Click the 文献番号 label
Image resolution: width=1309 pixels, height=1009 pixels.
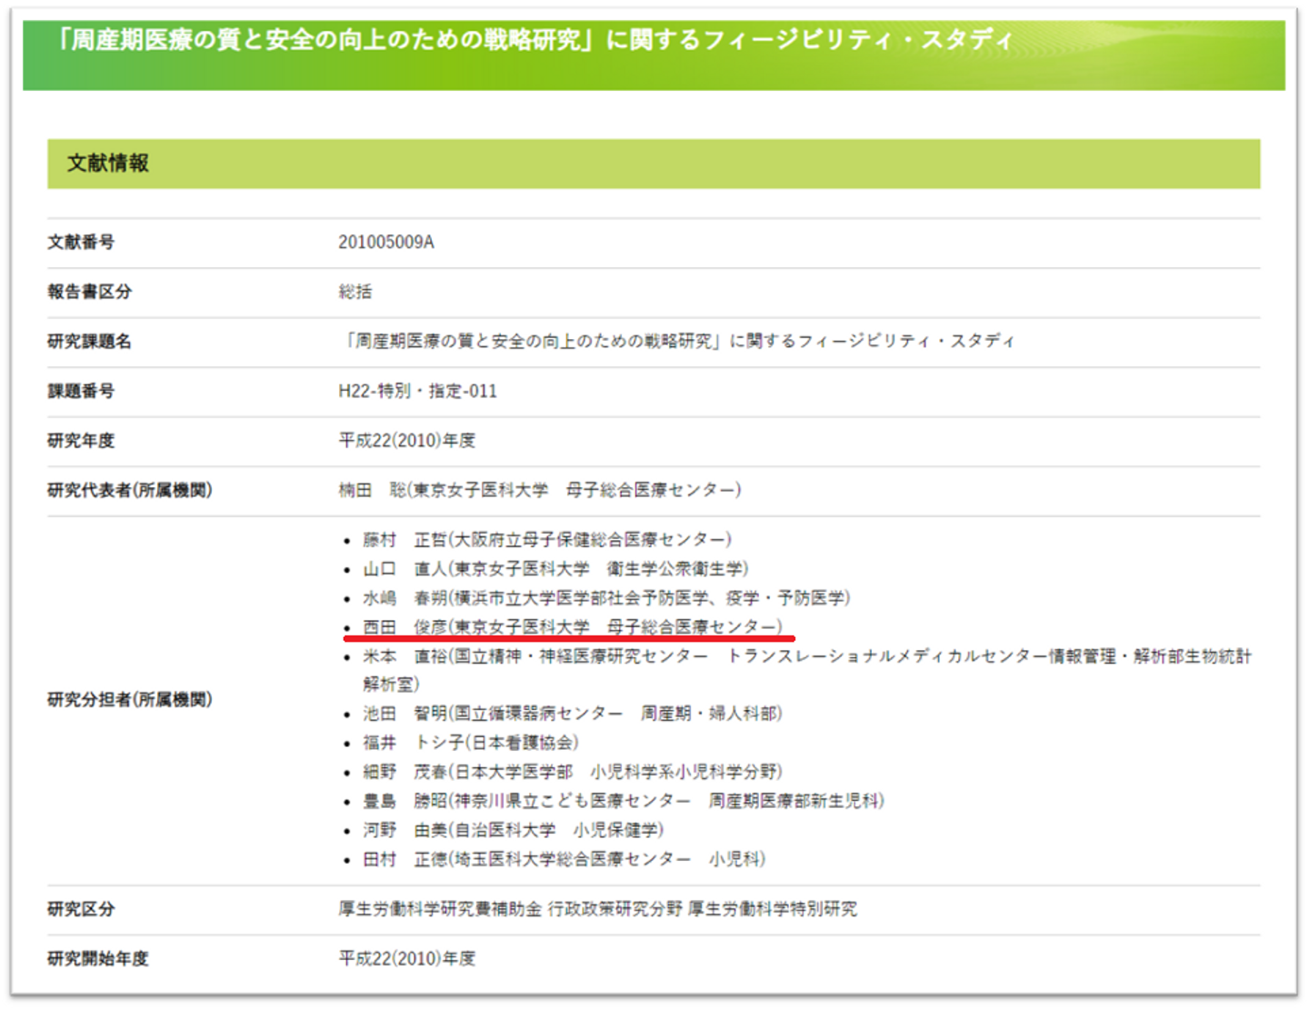point(81,242)
